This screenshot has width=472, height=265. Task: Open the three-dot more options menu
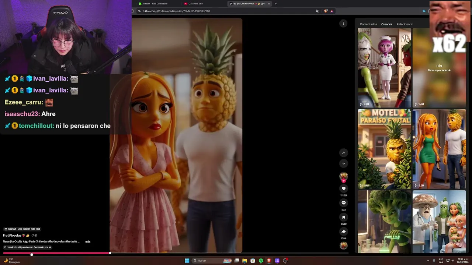click(x=343, y=24)
